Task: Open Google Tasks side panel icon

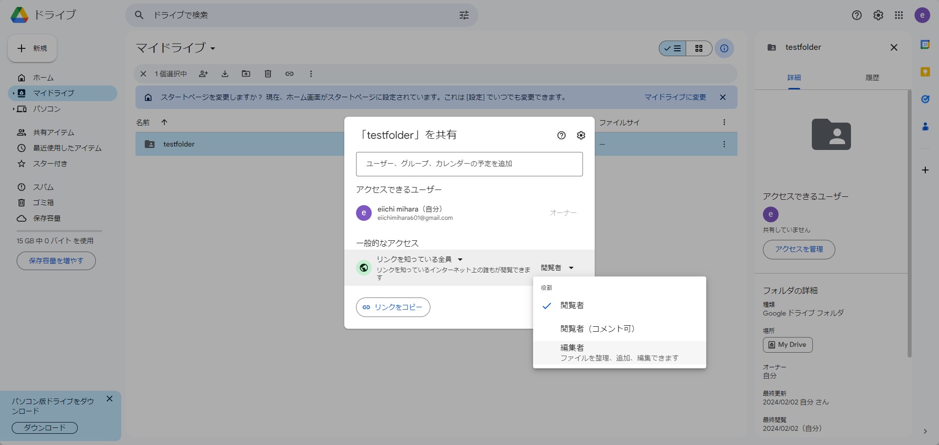Action: [925, 99]
